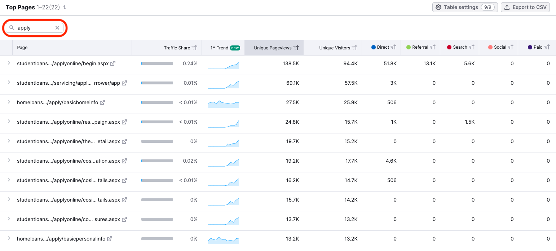Expand the begin.aspx row
Image resolution: width=556 pixels, height=251 pixels.
pyautogui.click(x=9, y=63)
